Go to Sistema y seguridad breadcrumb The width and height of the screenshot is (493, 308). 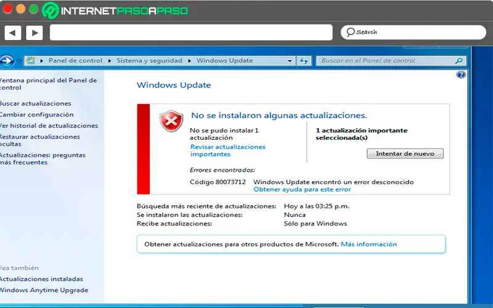[149, 60]
